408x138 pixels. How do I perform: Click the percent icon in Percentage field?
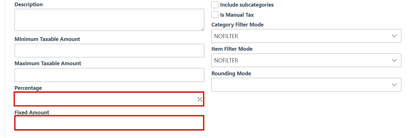pyautogui.click(x=200, y=99)
